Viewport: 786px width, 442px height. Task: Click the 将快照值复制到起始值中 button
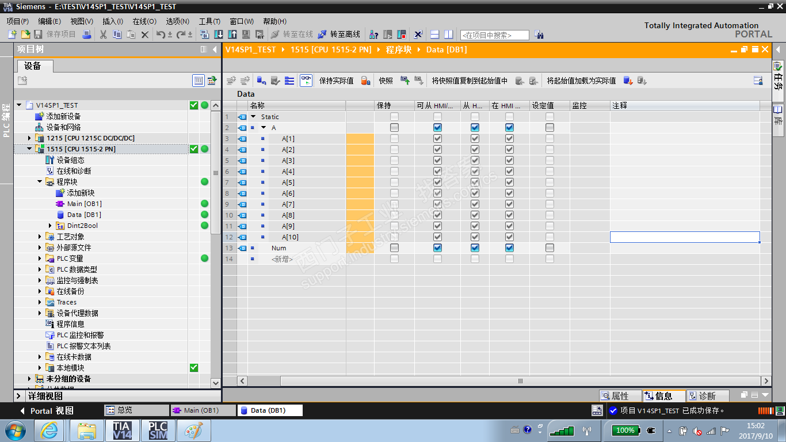470,81
